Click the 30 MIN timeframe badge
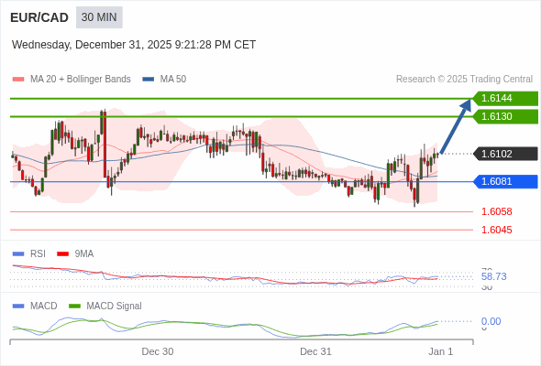 pos(99,17)
